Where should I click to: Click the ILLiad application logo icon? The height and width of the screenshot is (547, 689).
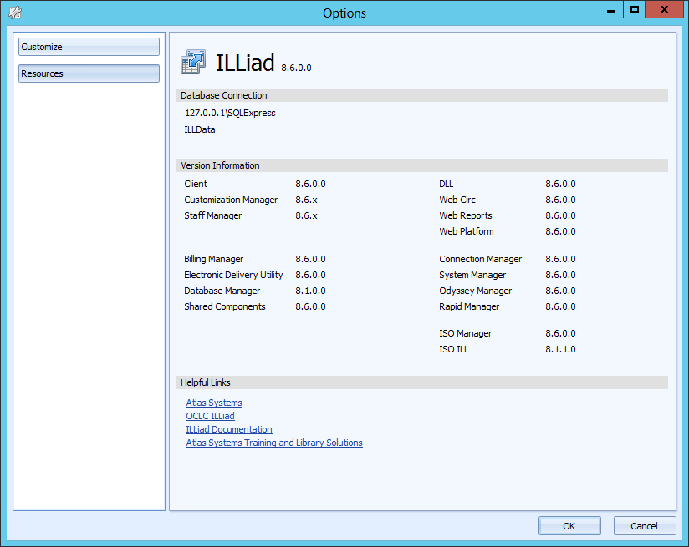click(x=193, y=62)
